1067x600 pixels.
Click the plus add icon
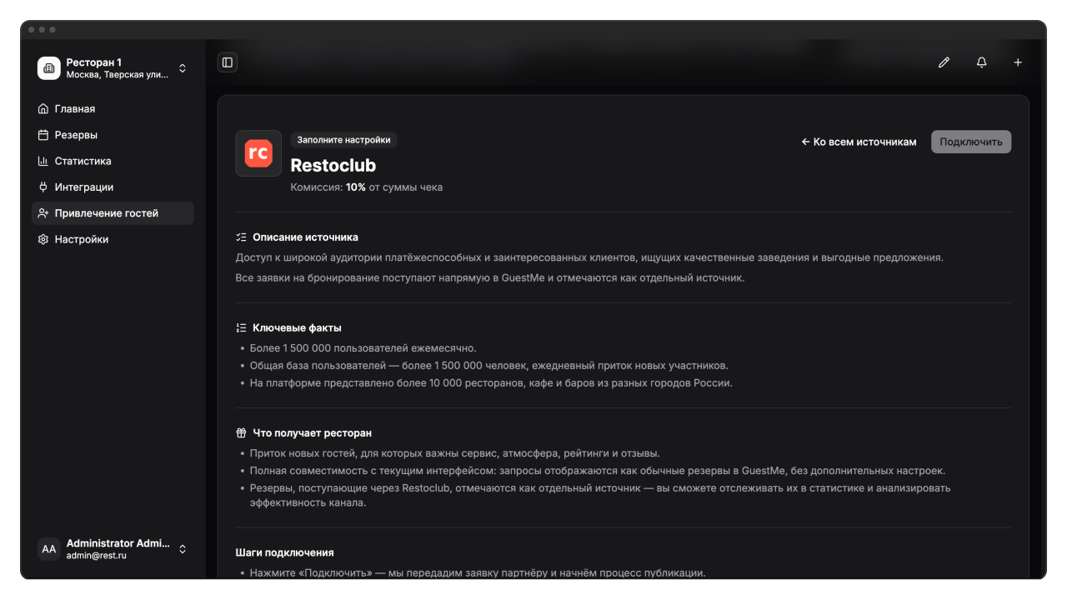click(x=1018, y=62)
